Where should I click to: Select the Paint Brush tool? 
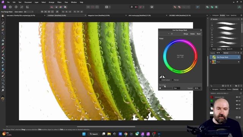pyautogui.click(x=3, y=48)
